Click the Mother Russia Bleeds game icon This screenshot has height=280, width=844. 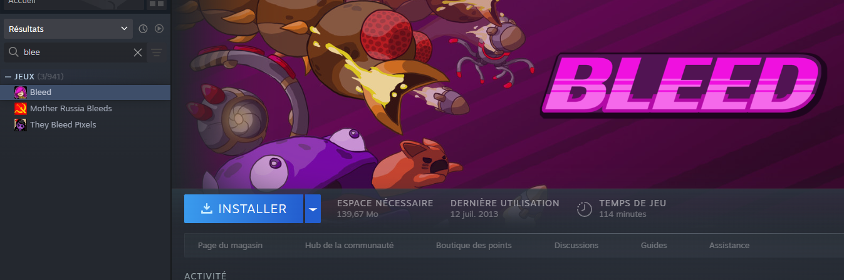coord(20,109)
